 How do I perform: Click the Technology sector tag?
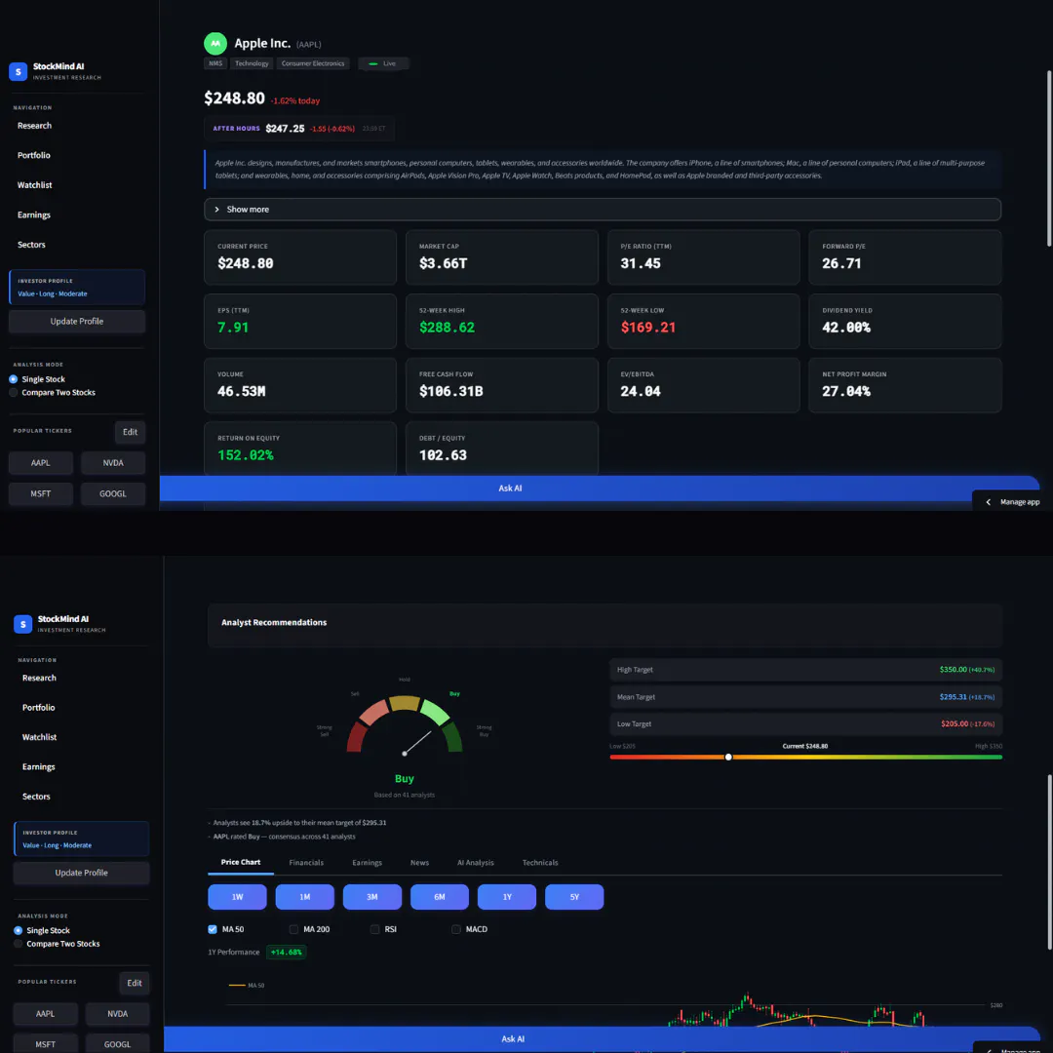pyautogui.click(x=252, y=63)
